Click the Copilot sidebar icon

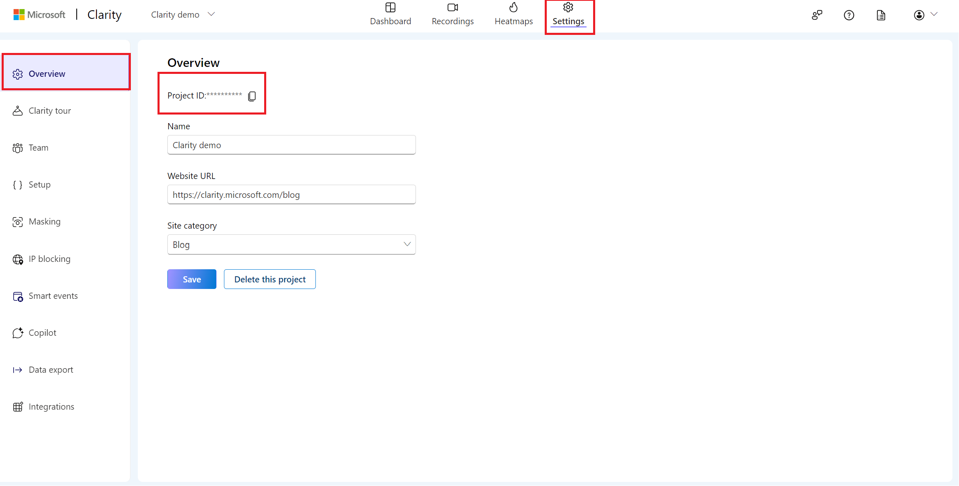pos(17,332)
